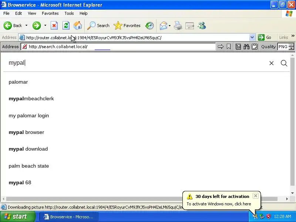This screenshot has width=296, height=222.
Task: Open the Back history dropdown arrow
Action: click(x=26, y=26)
